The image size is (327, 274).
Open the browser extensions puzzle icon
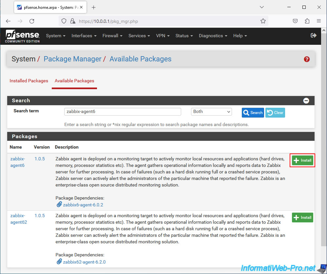pyautogui.click(x=307, y=21)
